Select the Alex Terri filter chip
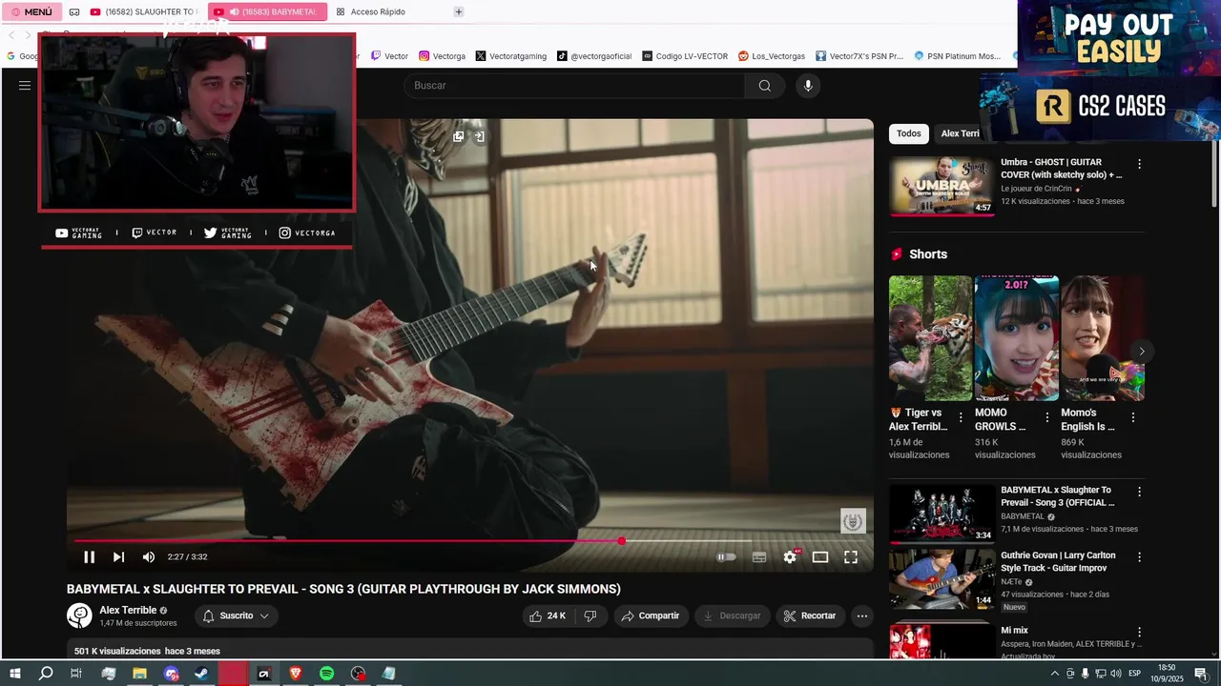Viewport: 1221px width, 686px height. pos(960,133)
